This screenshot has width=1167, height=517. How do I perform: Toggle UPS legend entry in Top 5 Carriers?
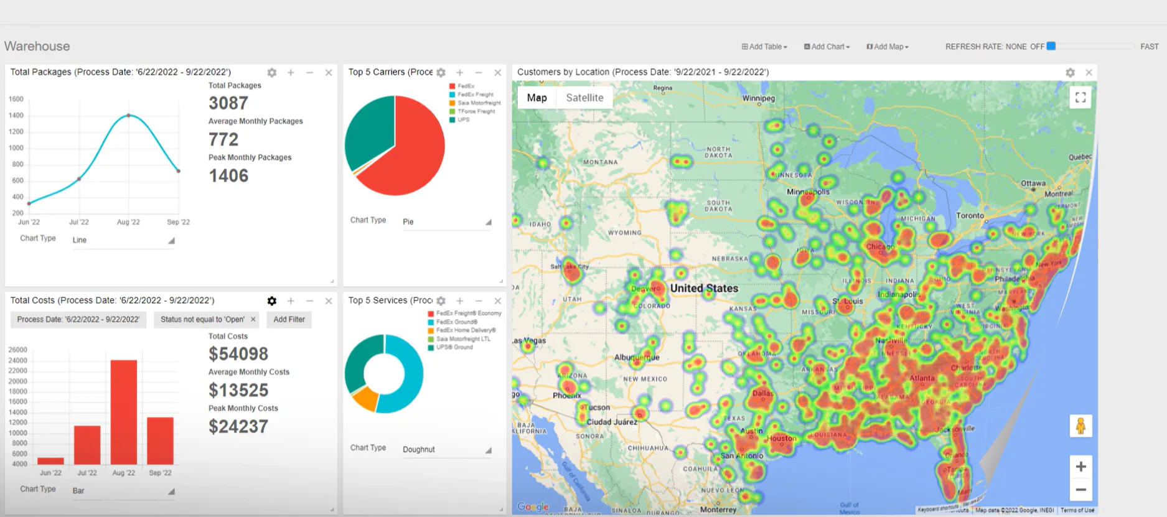click(x=460, y=120)
